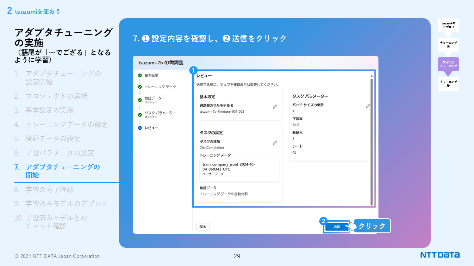Viewport: 474px width, 266px height.
Task: Select the レビュー wizard step
Action: (151, 128)
